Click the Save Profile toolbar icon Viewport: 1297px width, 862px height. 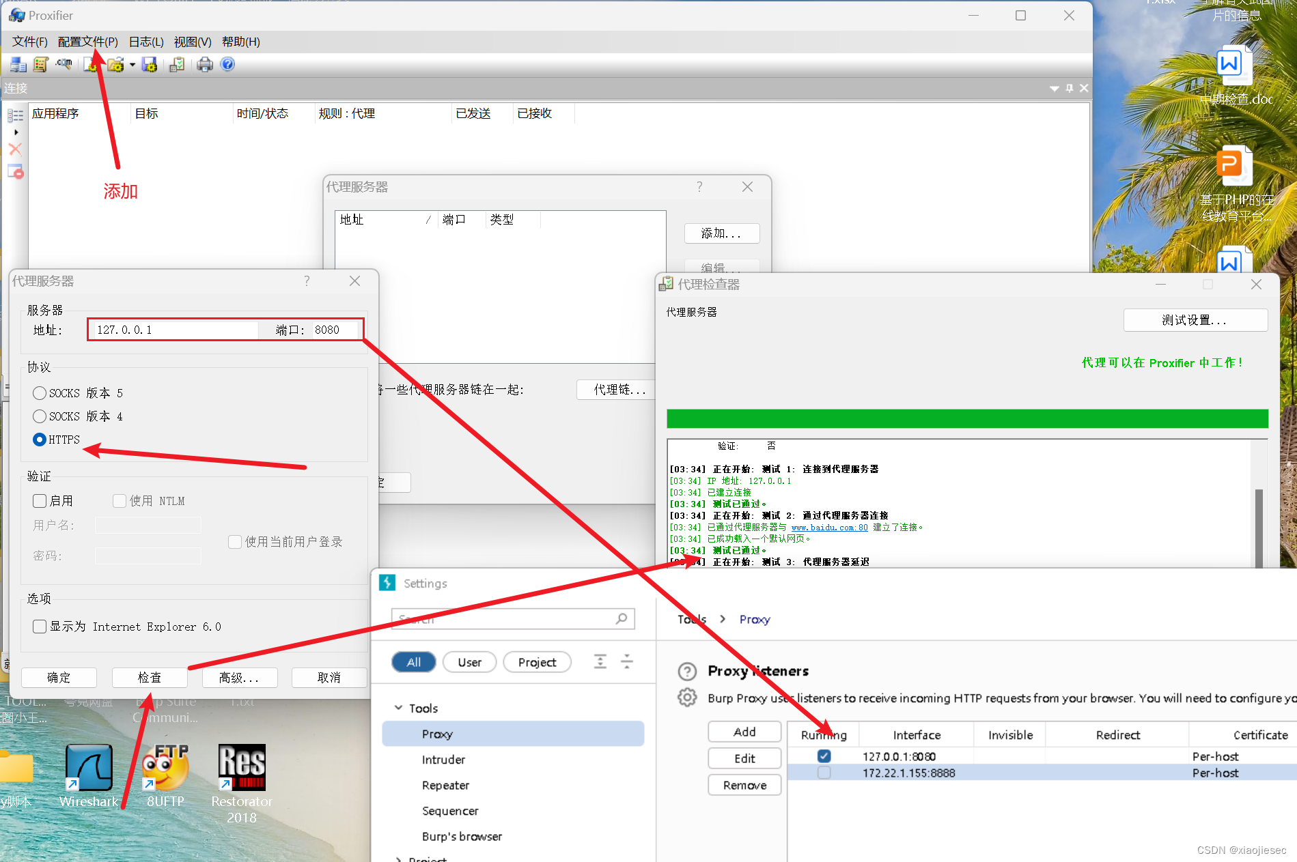click(150, 64)
